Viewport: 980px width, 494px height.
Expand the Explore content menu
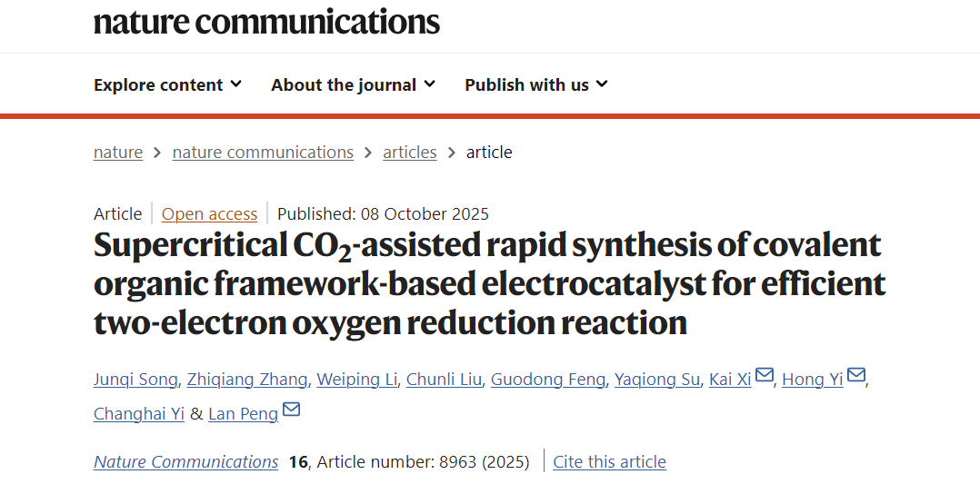167,84
